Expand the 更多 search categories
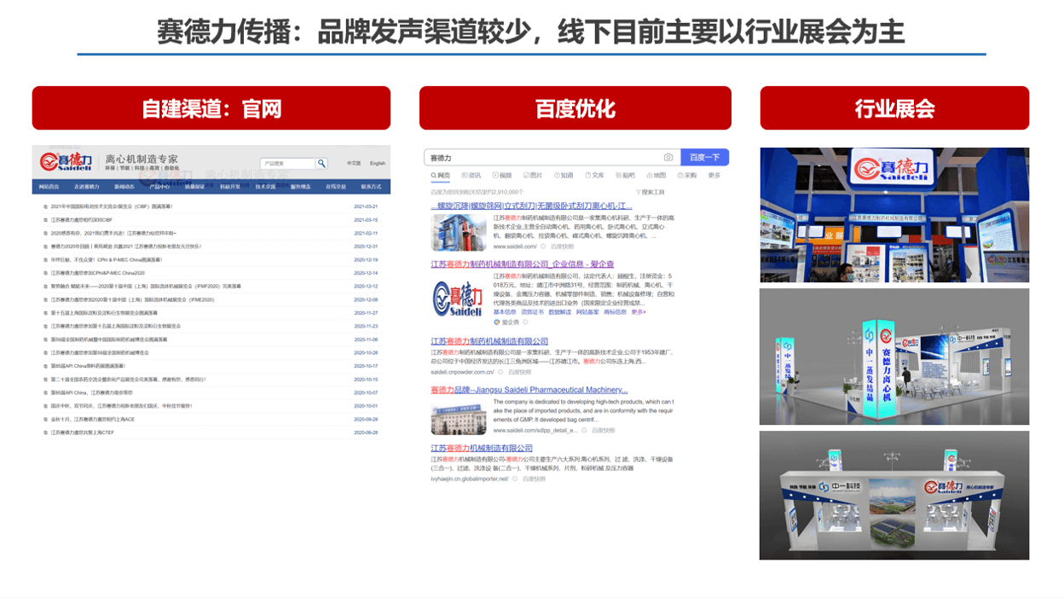The width and height of the screenshot is (1064, 598). click(714, 176)
